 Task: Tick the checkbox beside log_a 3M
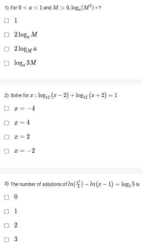(6, 63)
